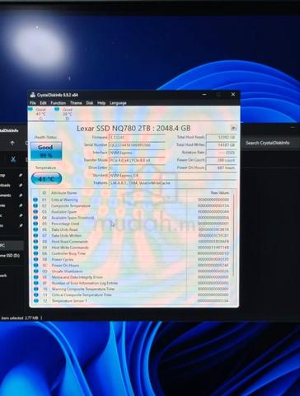Click the 41 °C temperature button

tap(46, 179)
